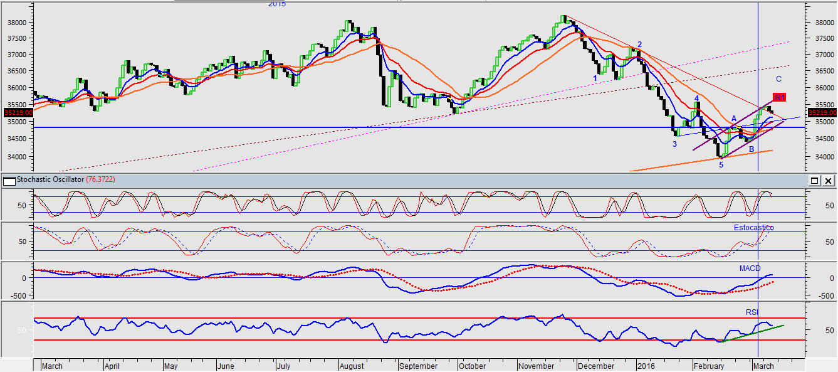
Task: Select the Estocastico indicator label
Action: coord(753,228)
